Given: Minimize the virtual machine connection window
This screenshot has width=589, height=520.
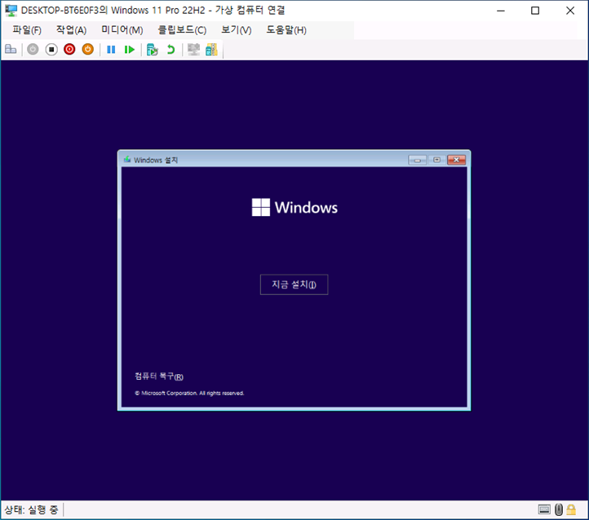Looking at the screenshot, I should (x=501, y=11).
